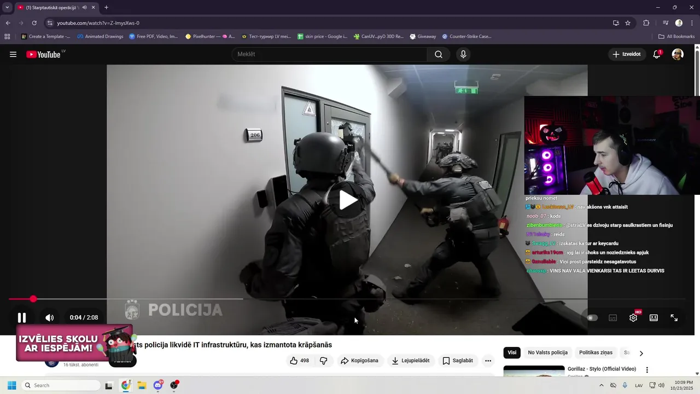Like the video (498 likes)

(299, 361)
